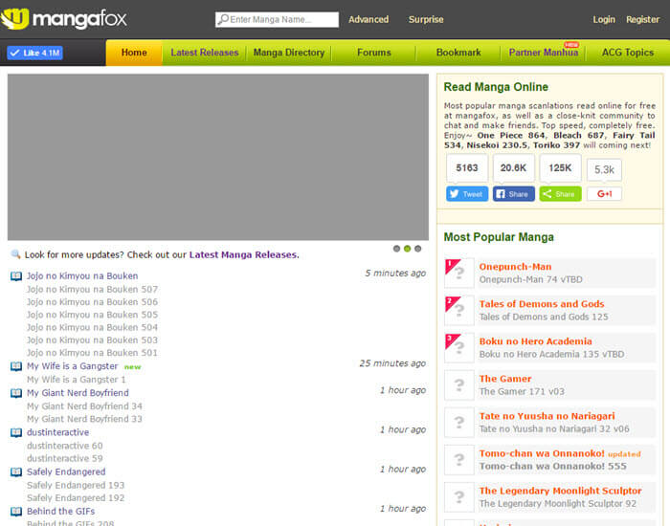Select the third banner carousel dot

pyautogui.click(x=418, y=249)
